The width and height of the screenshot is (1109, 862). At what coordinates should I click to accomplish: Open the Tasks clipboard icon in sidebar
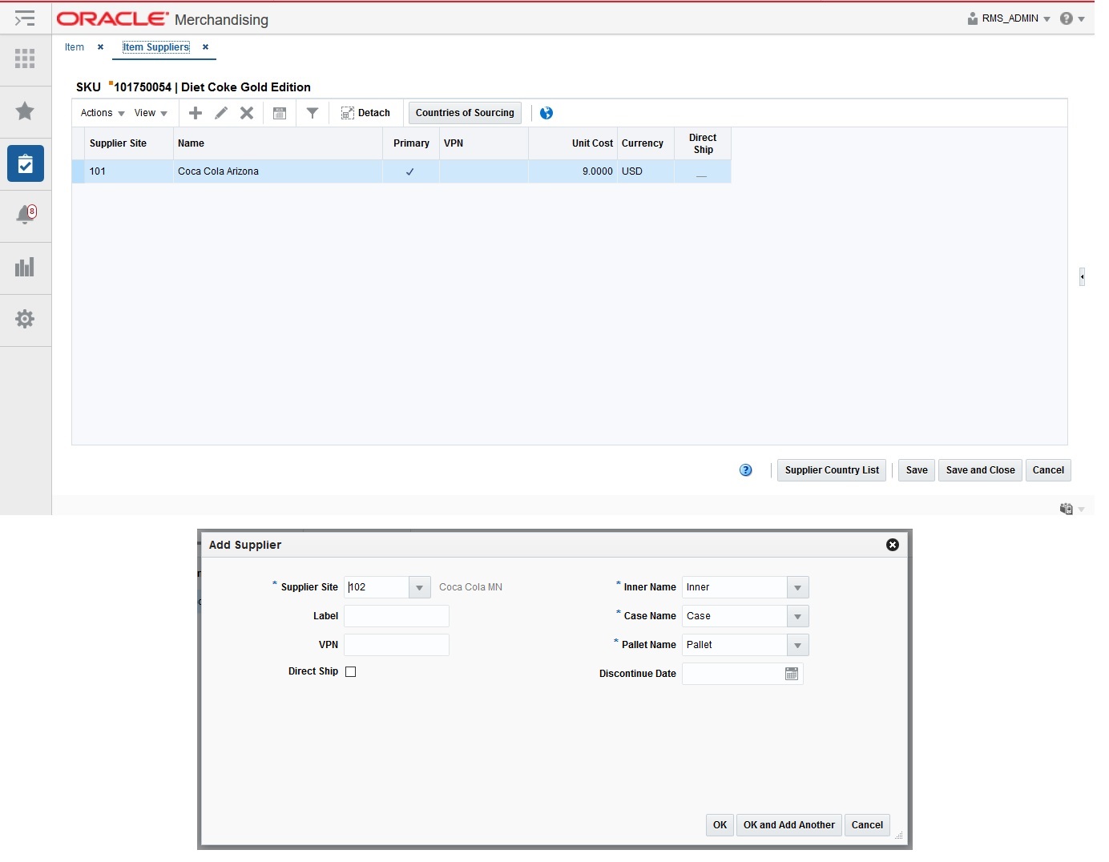(x=26, y=163)
